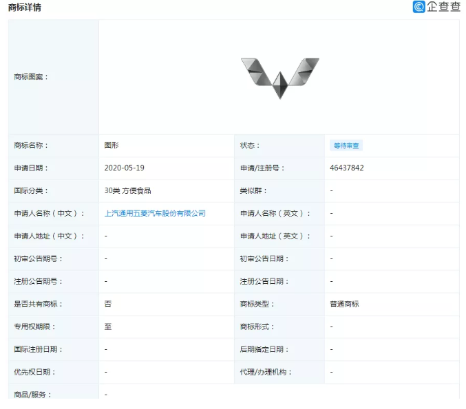Viewport: 466px width, 409px height.
Task: Click the 申请/注册号 label
Action: click(x=262, y=168)
